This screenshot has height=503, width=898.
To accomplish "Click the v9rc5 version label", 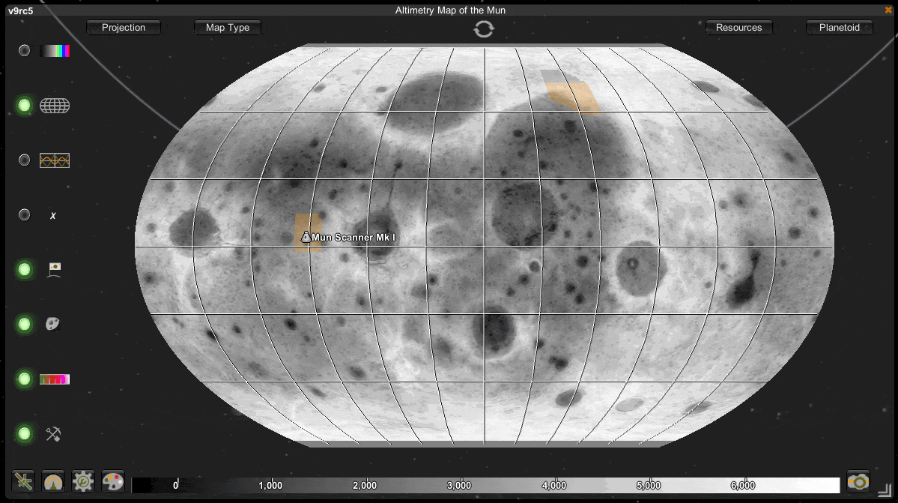I will (x=21, y=11).
